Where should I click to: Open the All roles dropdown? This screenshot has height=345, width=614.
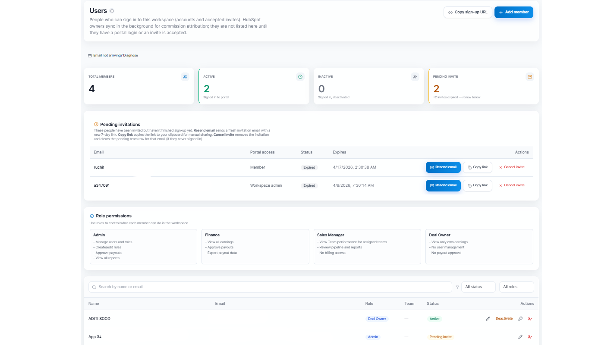[x=516, y=287]
